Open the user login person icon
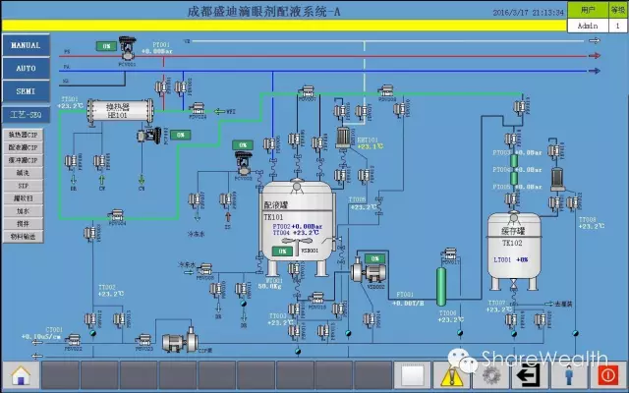This screenshot has width=629, height=393. point(569,375)
